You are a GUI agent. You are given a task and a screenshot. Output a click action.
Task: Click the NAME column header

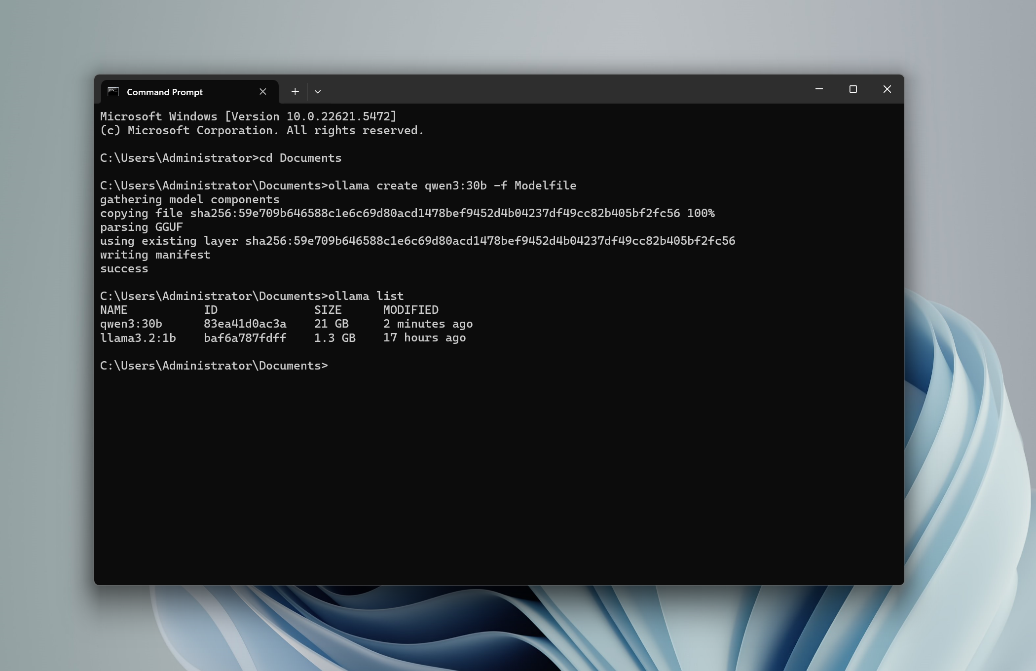click(114, 310)
